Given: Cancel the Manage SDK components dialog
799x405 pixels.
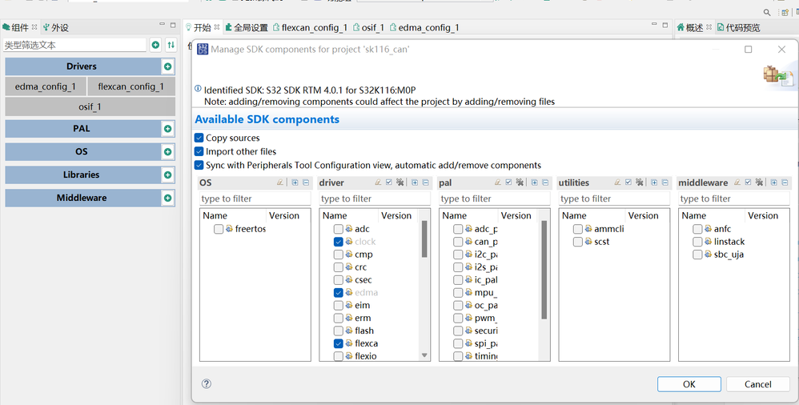Looking at the screenshot, I should tap(757, 384).
